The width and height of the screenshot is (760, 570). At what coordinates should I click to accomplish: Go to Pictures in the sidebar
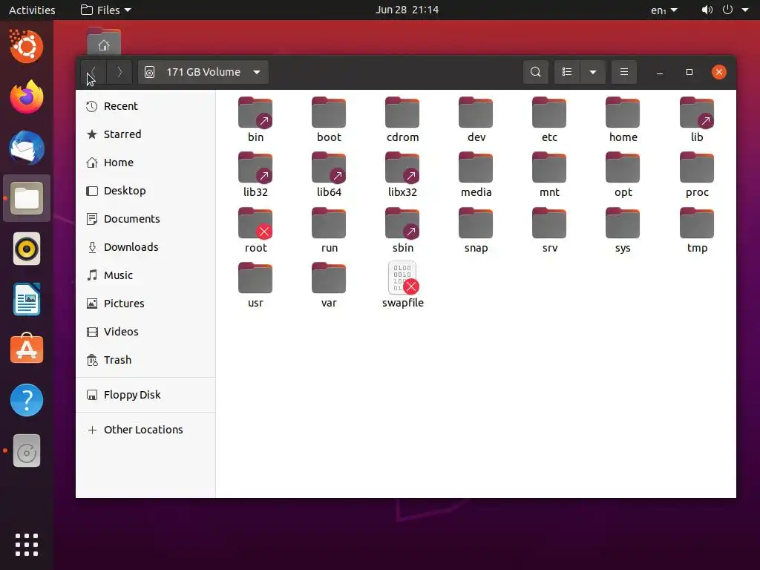coord(145,304)
